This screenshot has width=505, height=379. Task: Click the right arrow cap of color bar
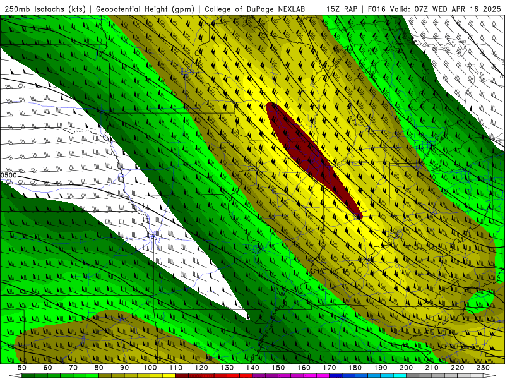coord(490,376)
